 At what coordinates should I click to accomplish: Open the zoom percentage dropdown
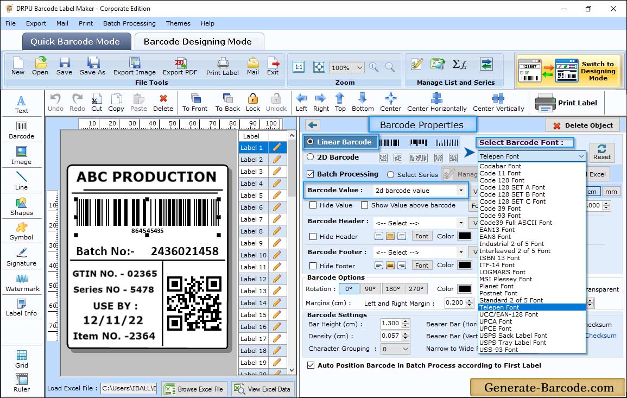(x=360, y=67)
